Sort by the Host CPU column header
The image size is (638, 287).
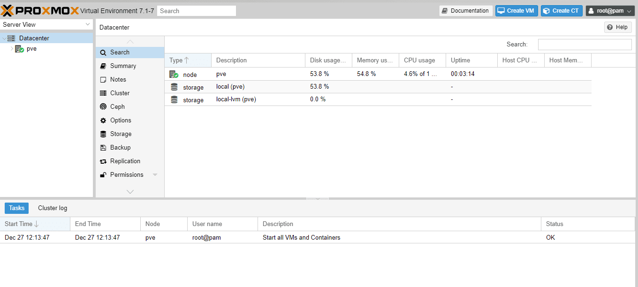521,60
